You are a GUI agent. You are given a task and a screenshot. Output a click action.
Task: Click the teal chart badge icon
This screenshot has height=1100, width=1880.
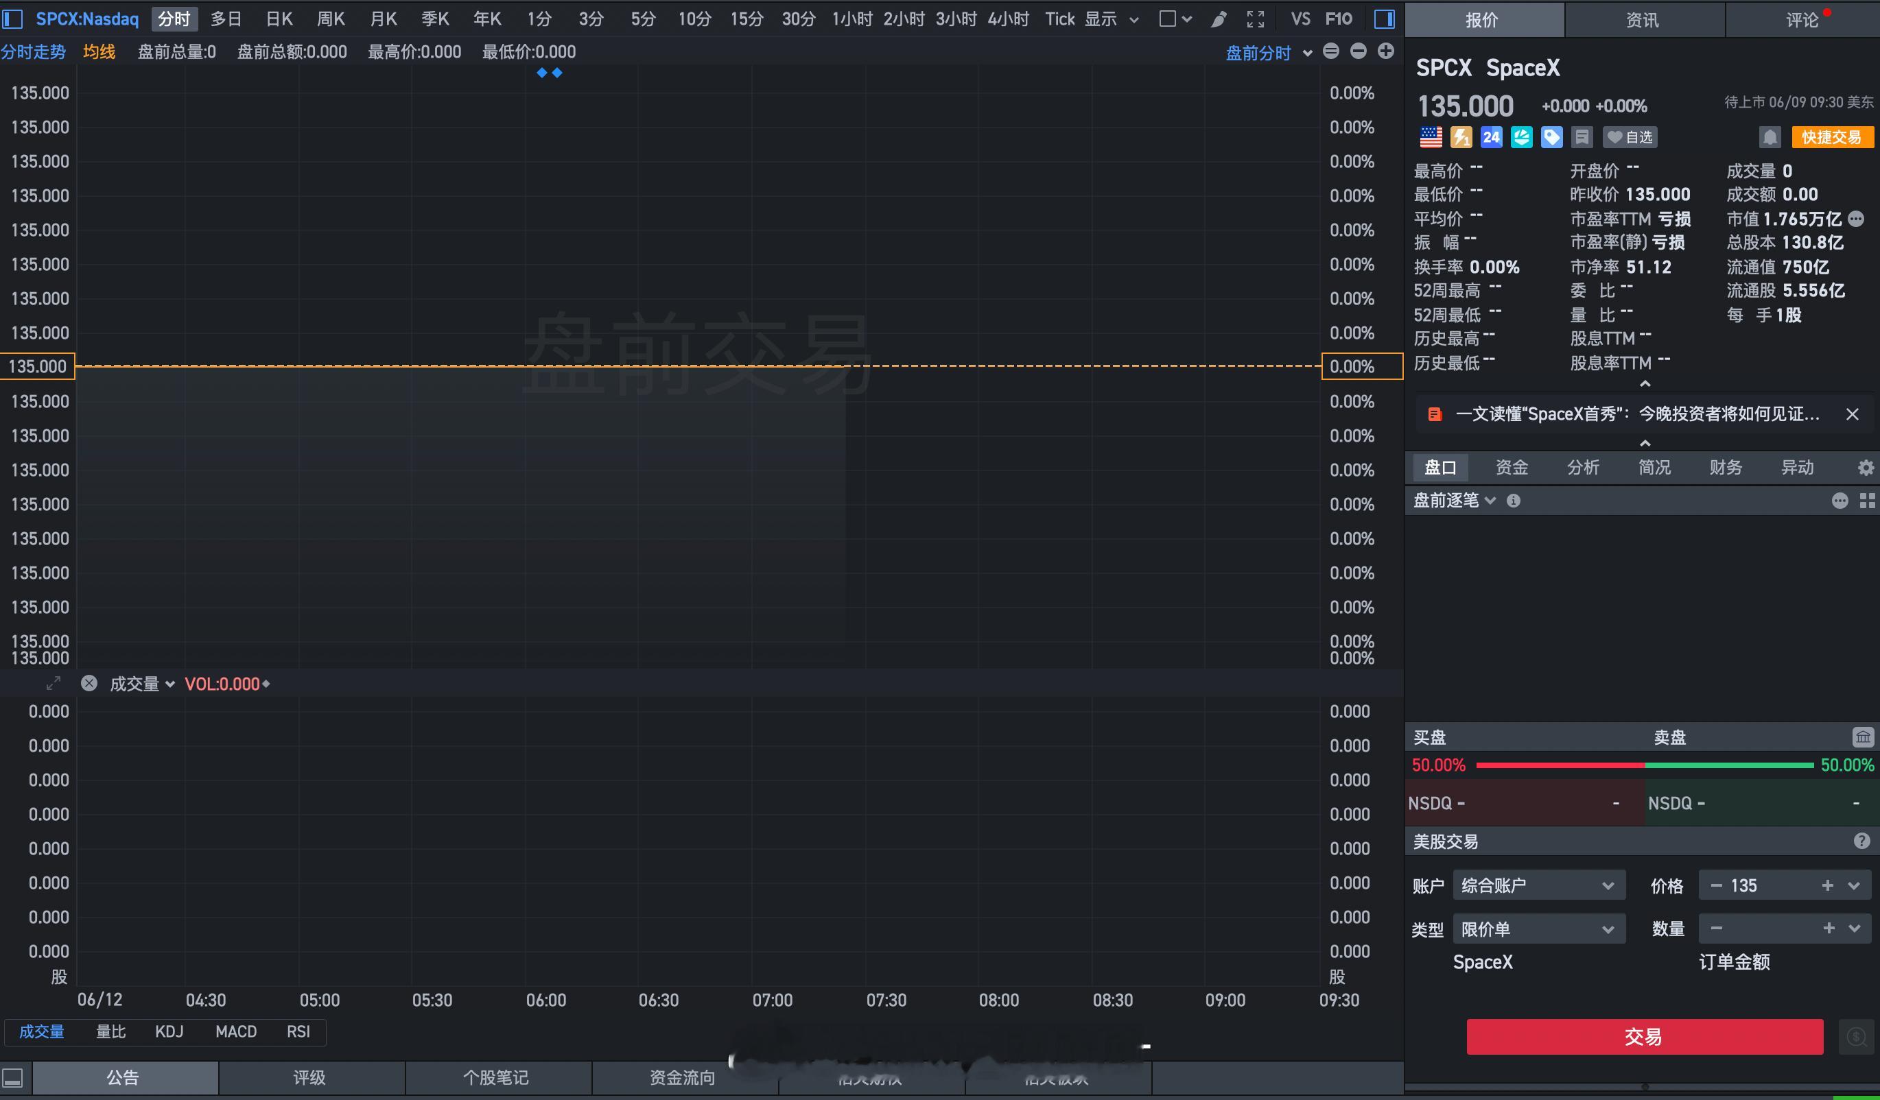point(1521,137)
